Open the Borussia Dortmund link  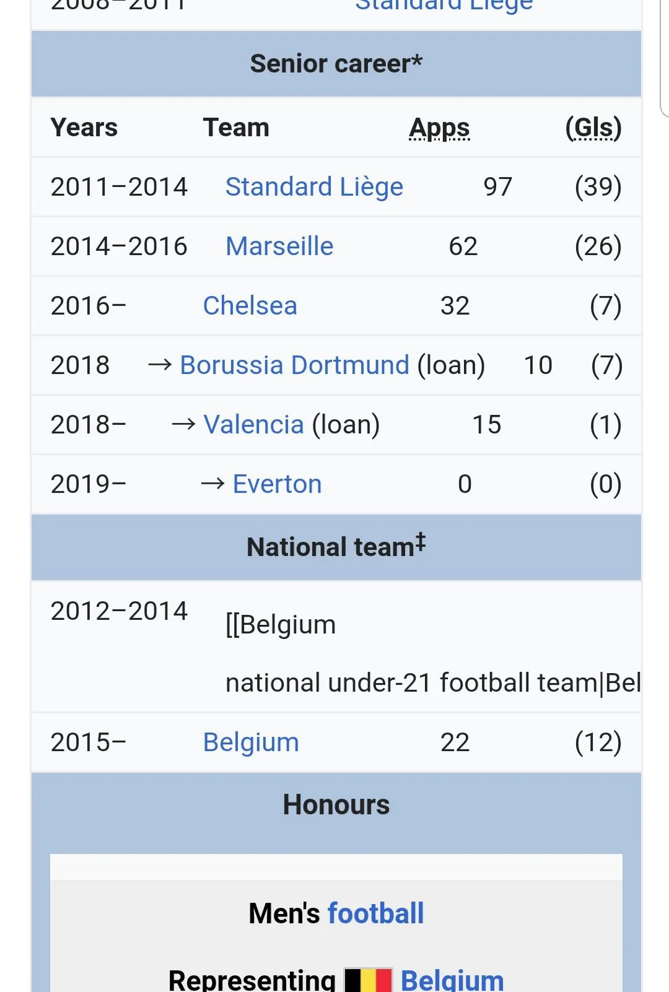294,365
